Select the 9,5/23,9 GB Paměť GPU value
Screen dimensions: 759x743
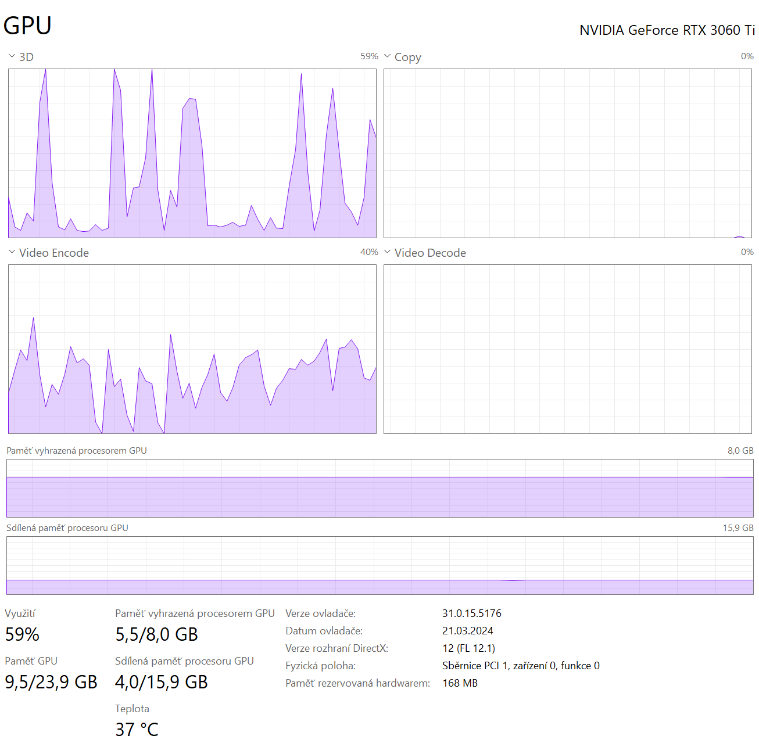[51, 682]
